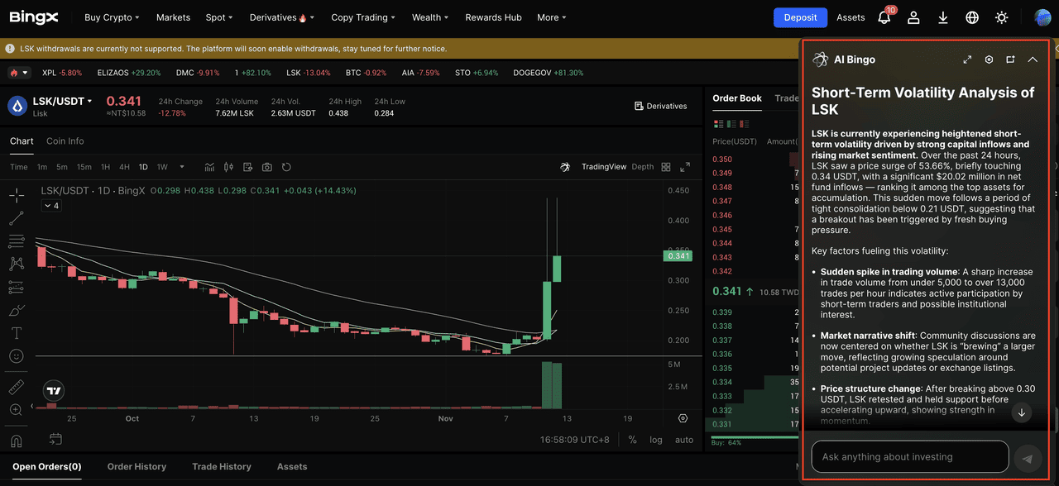
Task: Open the chart indicators menu
Action: point(210,167)
